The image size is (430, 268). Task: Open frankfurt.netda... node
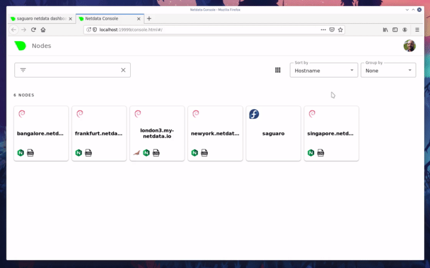(99, 134)
